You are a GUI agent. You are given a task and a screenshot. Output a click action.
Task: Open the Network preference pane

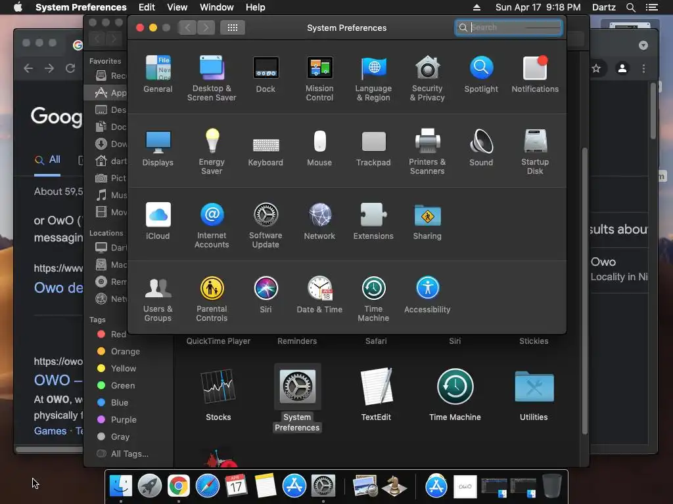(319, 222)
